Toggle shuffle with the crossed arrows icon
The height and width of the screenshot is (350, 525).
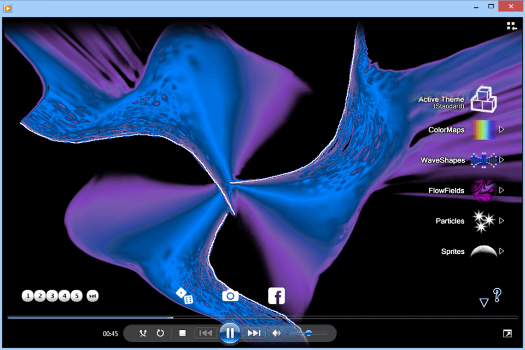143,333
